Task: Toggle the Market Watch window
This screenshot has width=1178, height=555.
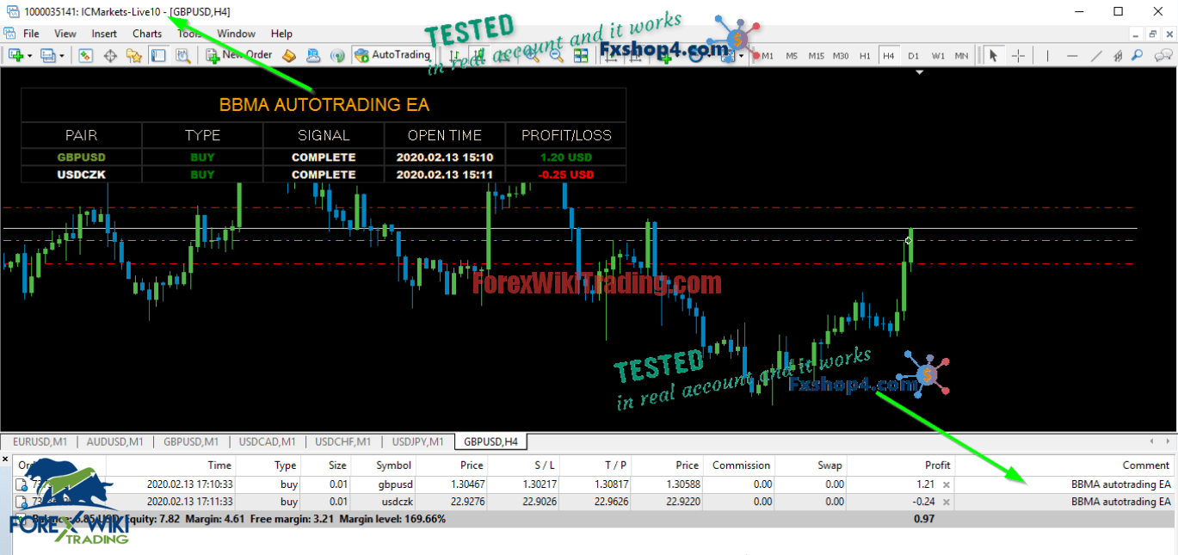Action: [86, 55]
